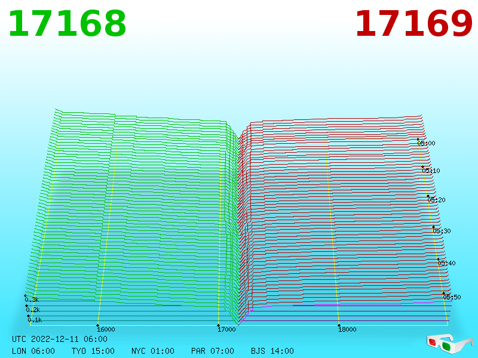Click the 05:40 time axis marker
The width and height of the screenshot is (478, 358).
446,263
